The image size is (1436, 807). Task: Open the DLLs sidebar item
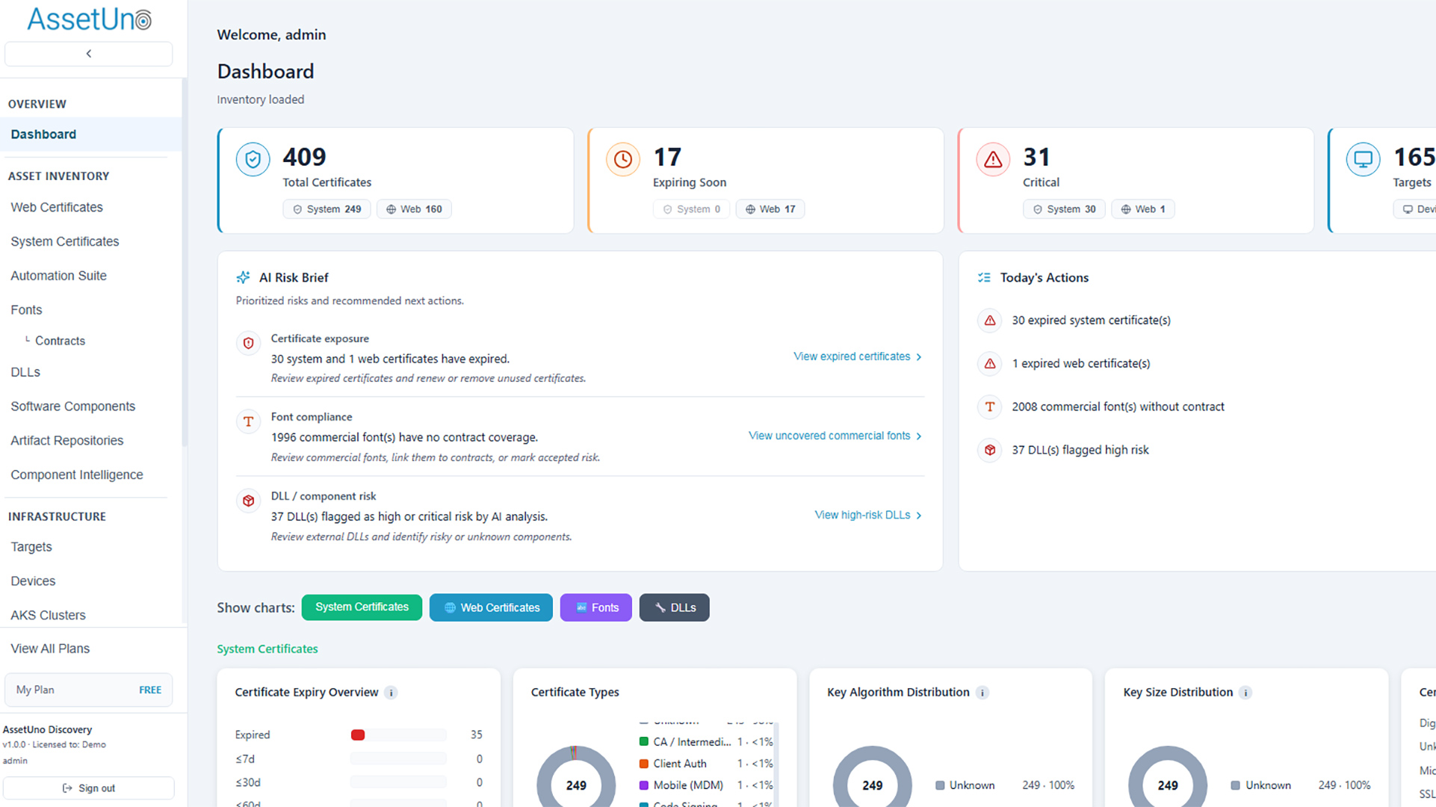(25, 372)
